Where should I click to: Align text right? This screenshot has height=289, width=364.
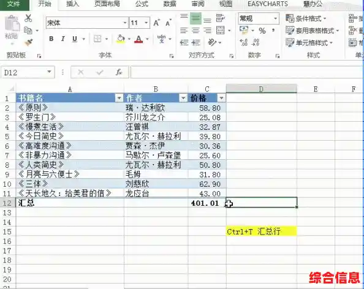point(207,31)
